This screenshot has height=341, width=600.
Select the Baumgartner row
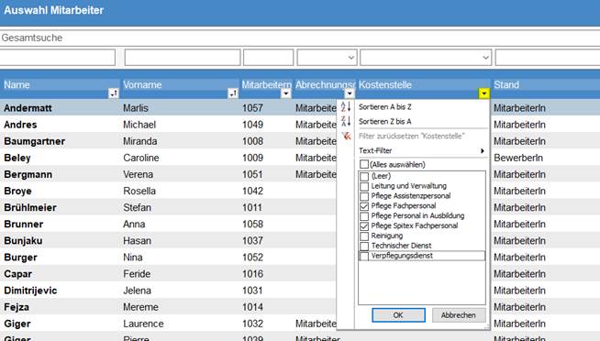pos(169,141)
